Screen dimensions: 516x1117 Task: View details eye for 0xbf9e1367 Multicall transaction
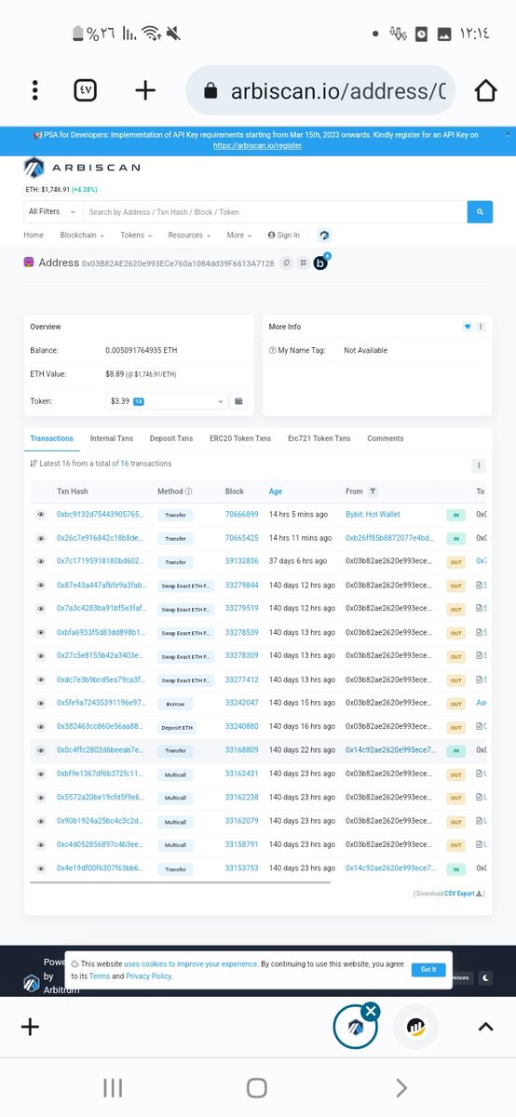point(41,774)
